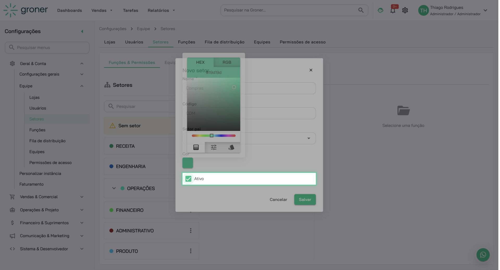
Task: Collapse the Configurações sidebar arrow
Action: click(x=82, y=32)
